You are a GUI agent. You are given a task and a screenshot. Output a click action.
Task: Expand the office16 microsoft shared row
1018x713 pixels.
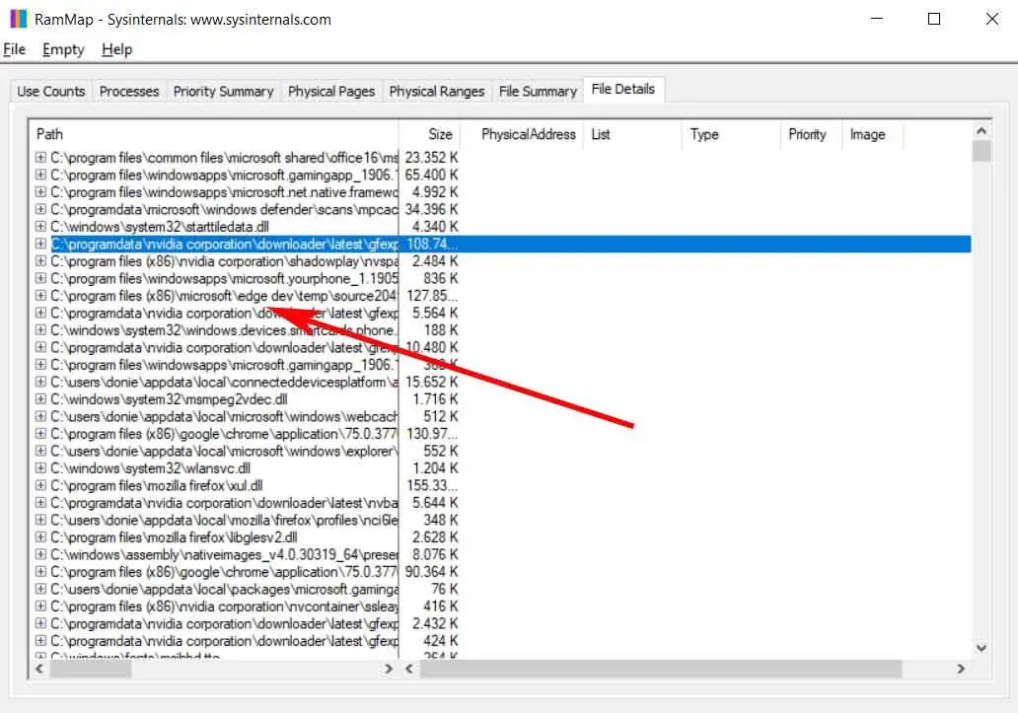pyautogui.click(x=40, y=158)
